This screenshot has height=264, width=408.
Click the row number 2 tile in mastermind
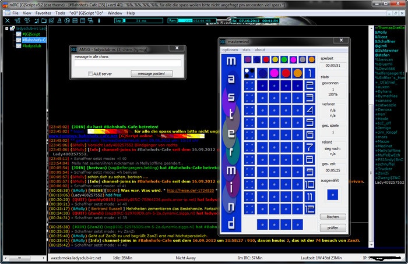[x=309, y=85]
